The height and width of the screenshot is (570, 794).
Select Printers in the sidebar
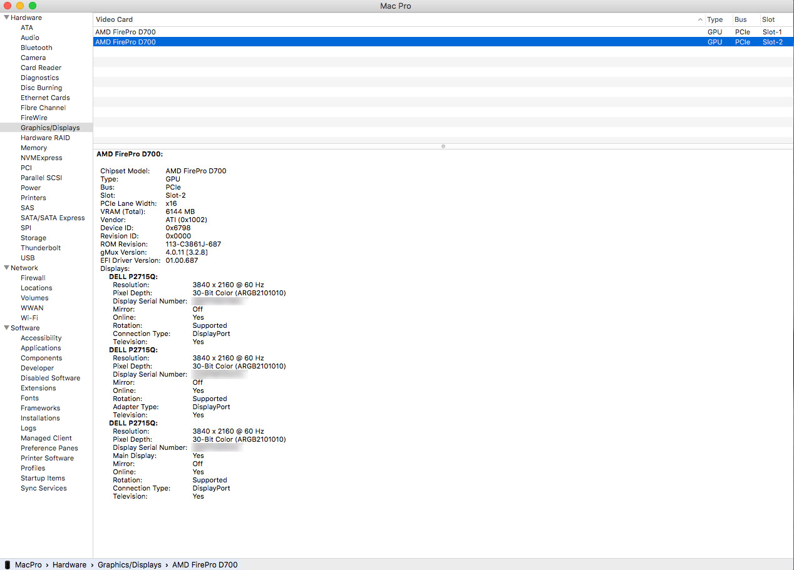(33, 198)
